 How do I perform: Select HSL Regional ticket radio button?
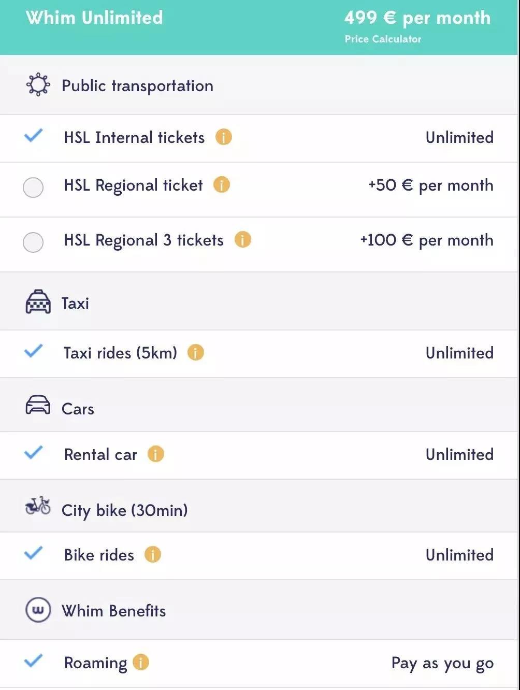click(x=33, y=187)
